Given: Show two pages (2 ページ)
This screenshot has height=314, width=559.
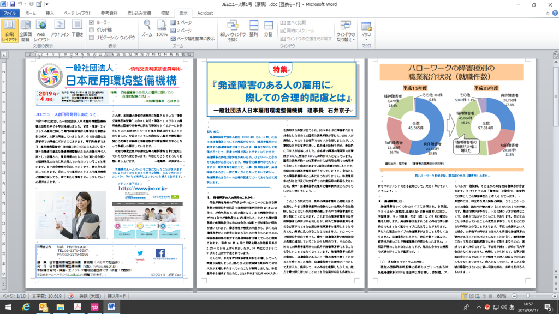Looking at the screenshot, I should click(x=181, y=31).
